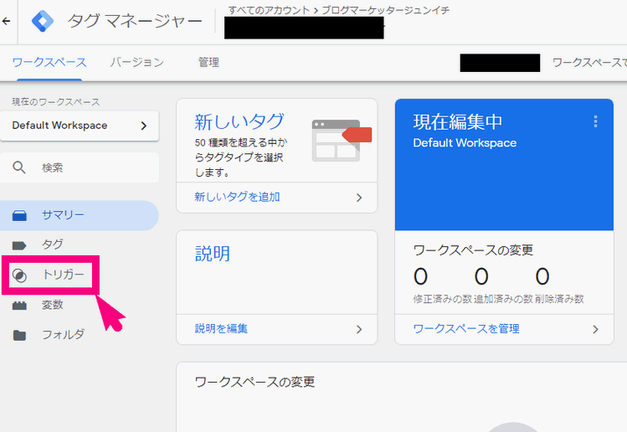Open the ワークスペース tab
The width and height of the screenshot is (627, 432).
click(x=49, y=63)
